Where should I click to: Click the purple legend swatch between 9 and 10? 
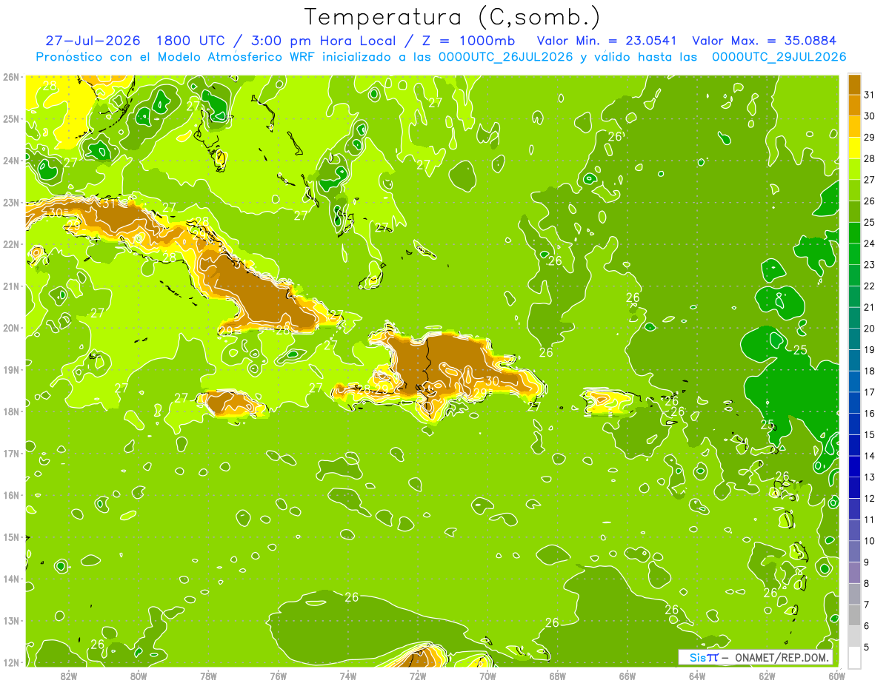click(854, 551)
